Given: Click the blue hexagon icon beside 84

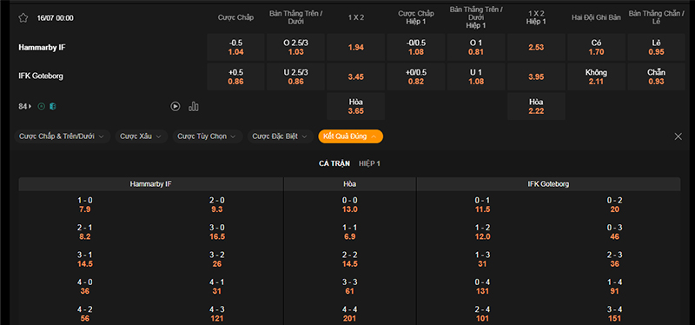Looking at the screenshot, I should 53,106.
